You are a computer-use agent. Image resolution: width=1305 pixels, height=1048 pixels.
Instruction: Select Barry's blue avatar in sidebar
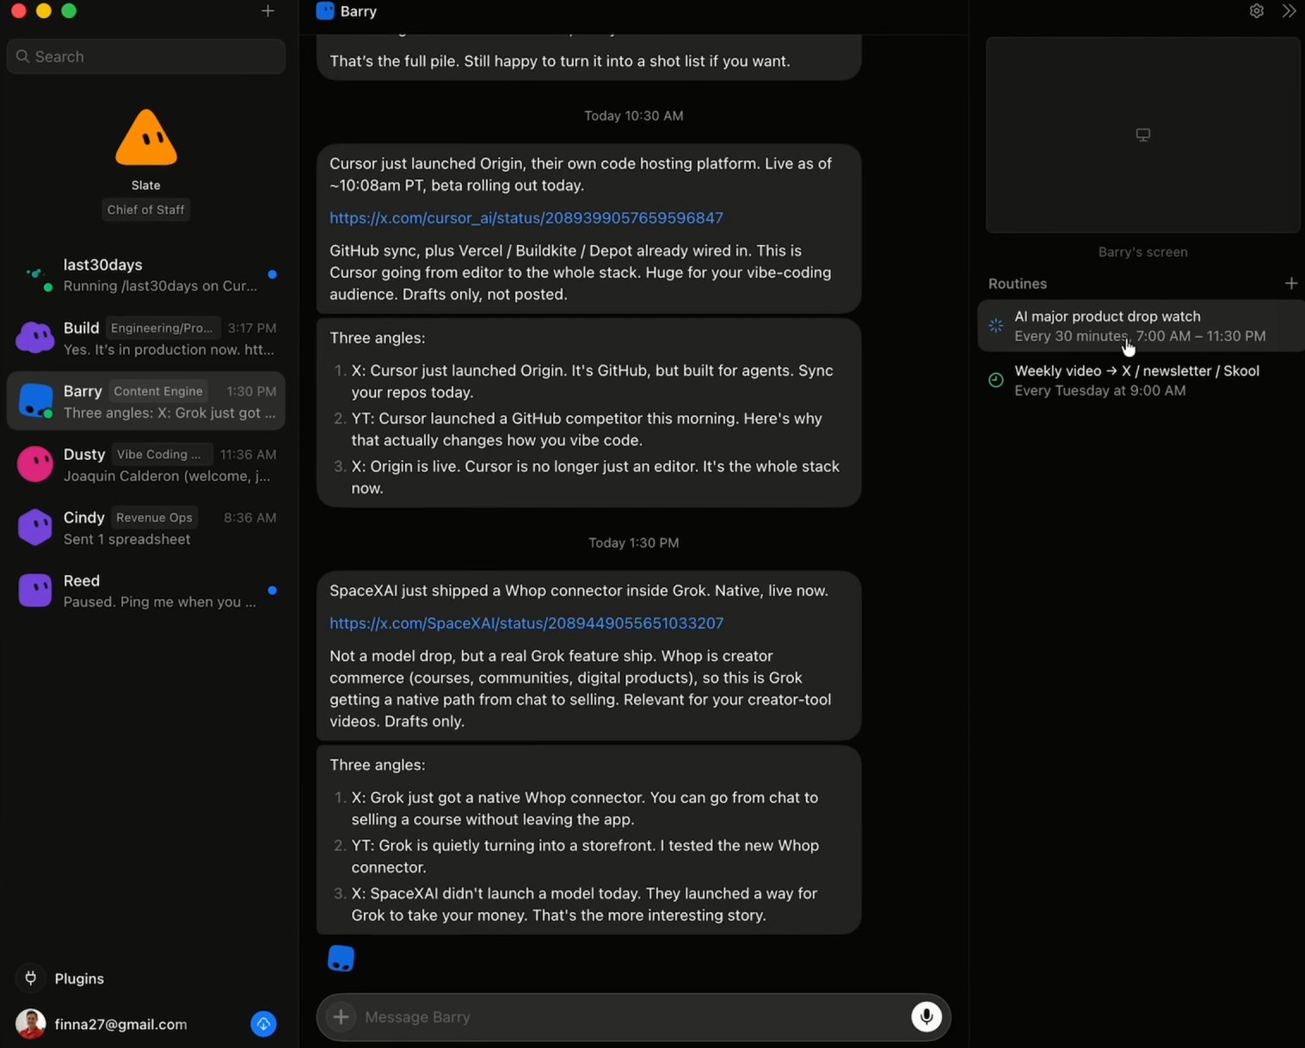(x=35, y=401)
